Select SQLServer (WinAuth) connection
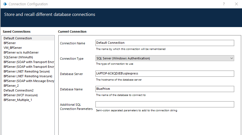Viewport: 242px width, 135px height. tap(28, 57)
